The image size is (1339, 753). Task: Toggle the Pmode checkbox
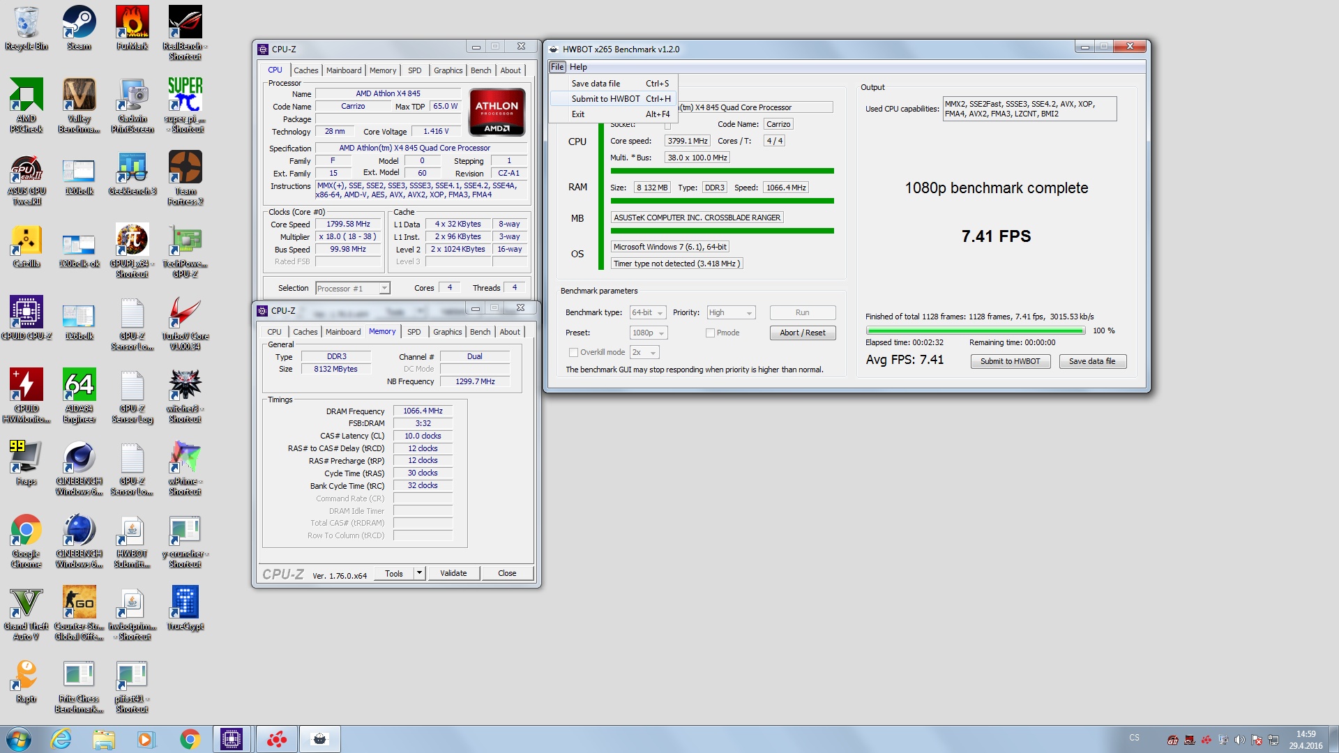(x=710, y=333)
